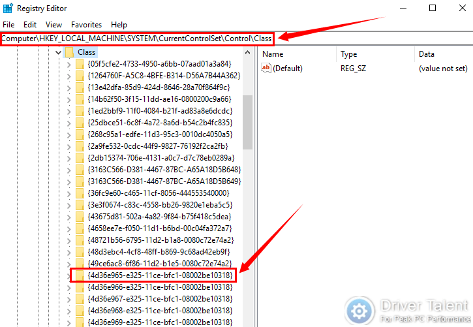The width and height of the screenshot is (473, 327).
Task: Click folder icon of {48d3ebc4-4cf8-48ff-b869-9c68ad42eb9f}
Action: pos(80,252)
